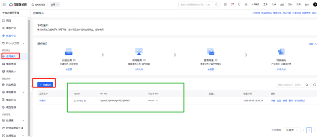Open the 价格文档 pricing link
This screenshot has height=137, width=317.
point(281,69)
